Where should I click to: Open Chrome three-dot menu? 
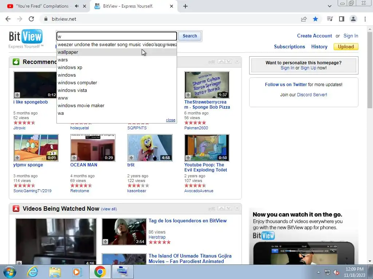click(x=365, y=19)
